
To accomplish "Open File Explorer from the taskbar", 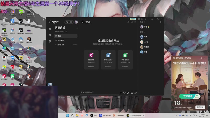I will point(77,115).
